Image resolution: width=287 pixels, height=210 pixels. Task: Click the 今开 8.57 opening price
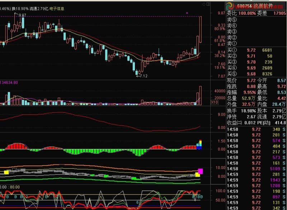(281, 80)
